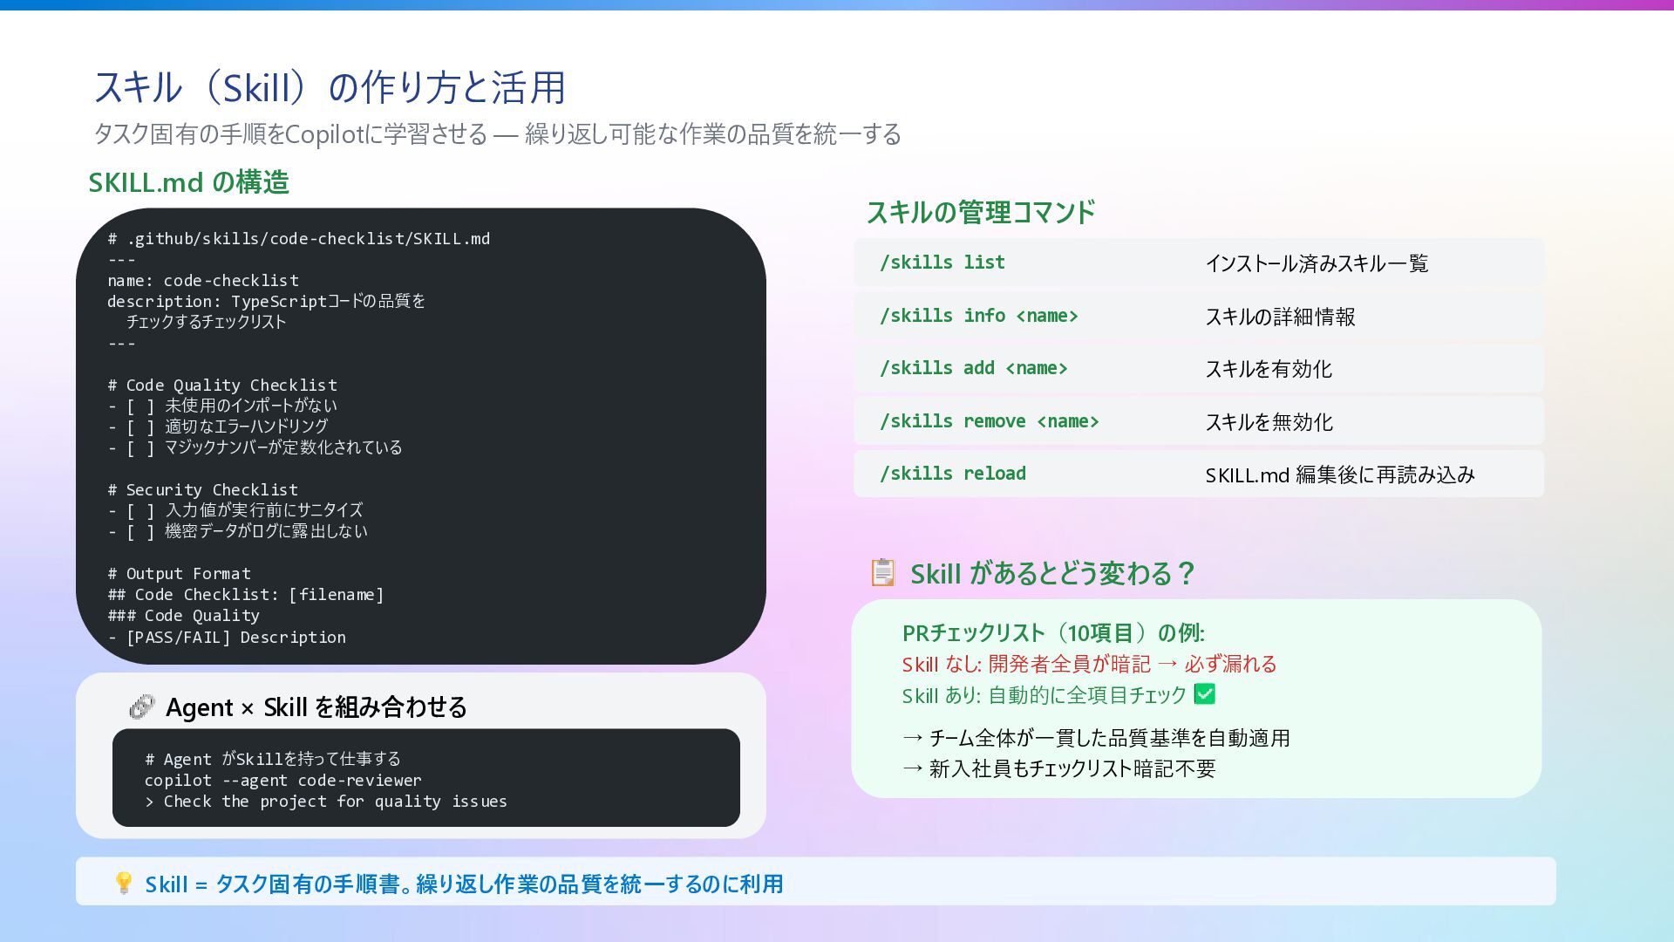Click the /skills add <name> command

[973, 368]
